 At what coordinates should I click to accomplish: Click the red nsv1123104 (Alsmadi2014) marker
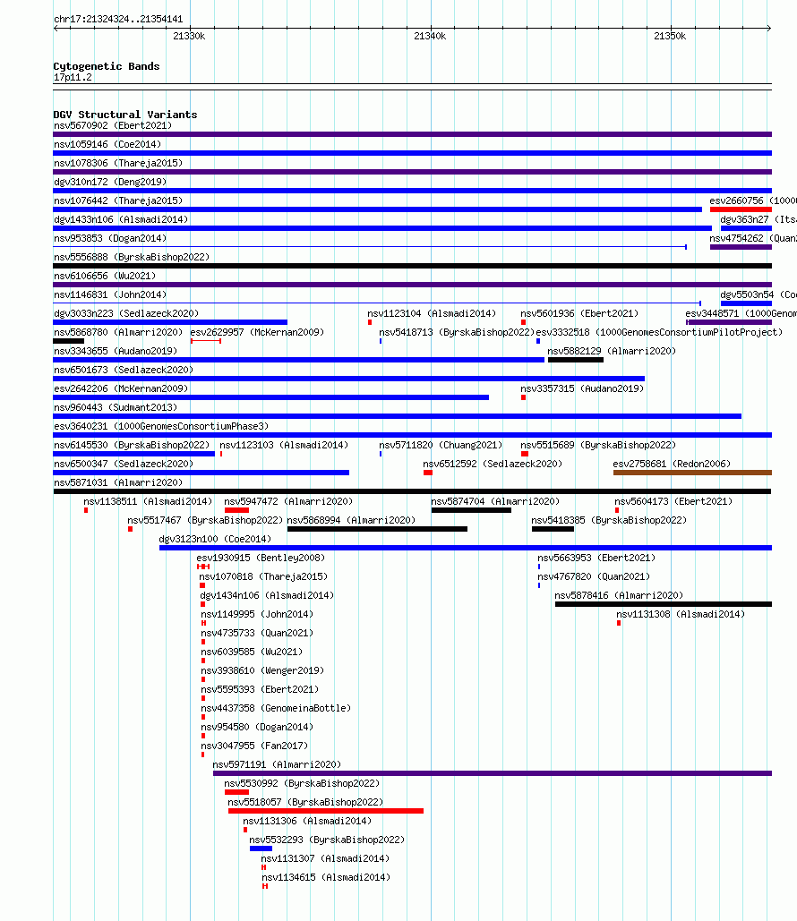coord(370,322)
